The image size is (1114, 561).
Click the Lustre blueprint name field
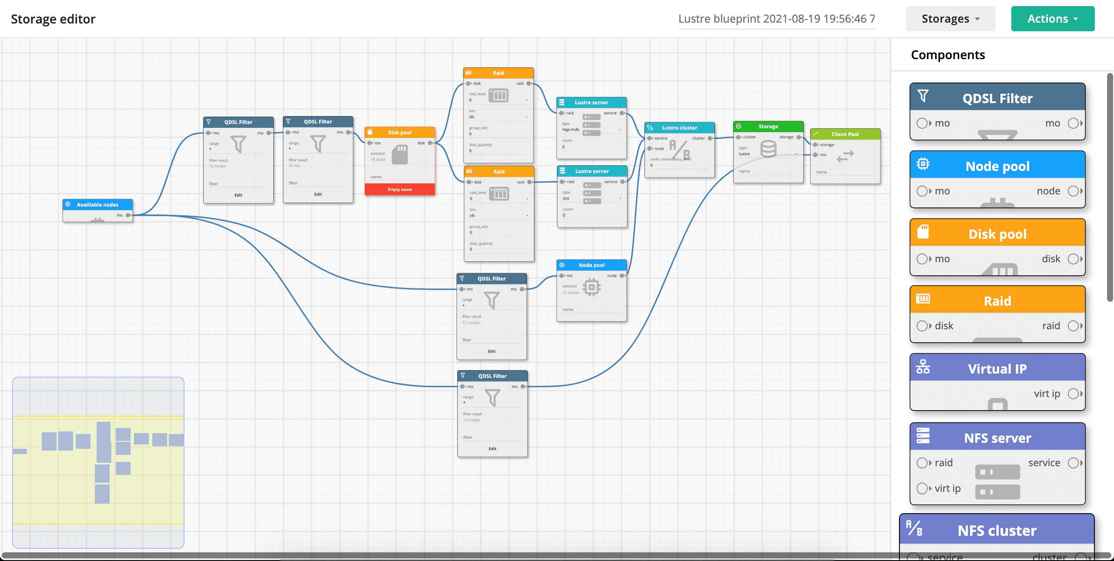coord(776,19)
